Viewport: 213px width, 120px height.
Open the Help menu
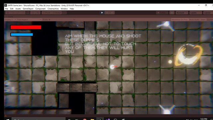[x=72, y=9]
